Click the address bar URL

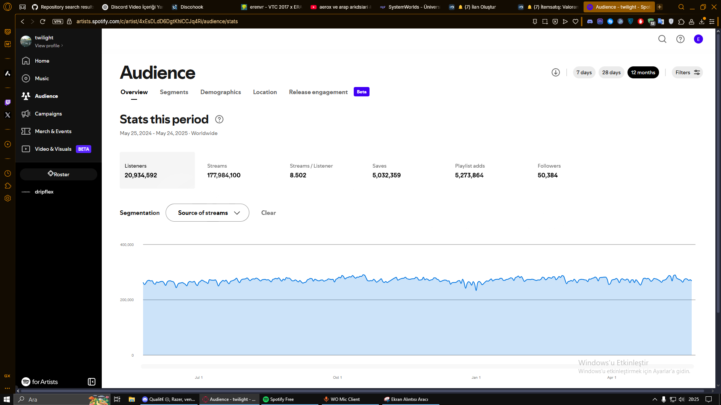pos(157,21)
